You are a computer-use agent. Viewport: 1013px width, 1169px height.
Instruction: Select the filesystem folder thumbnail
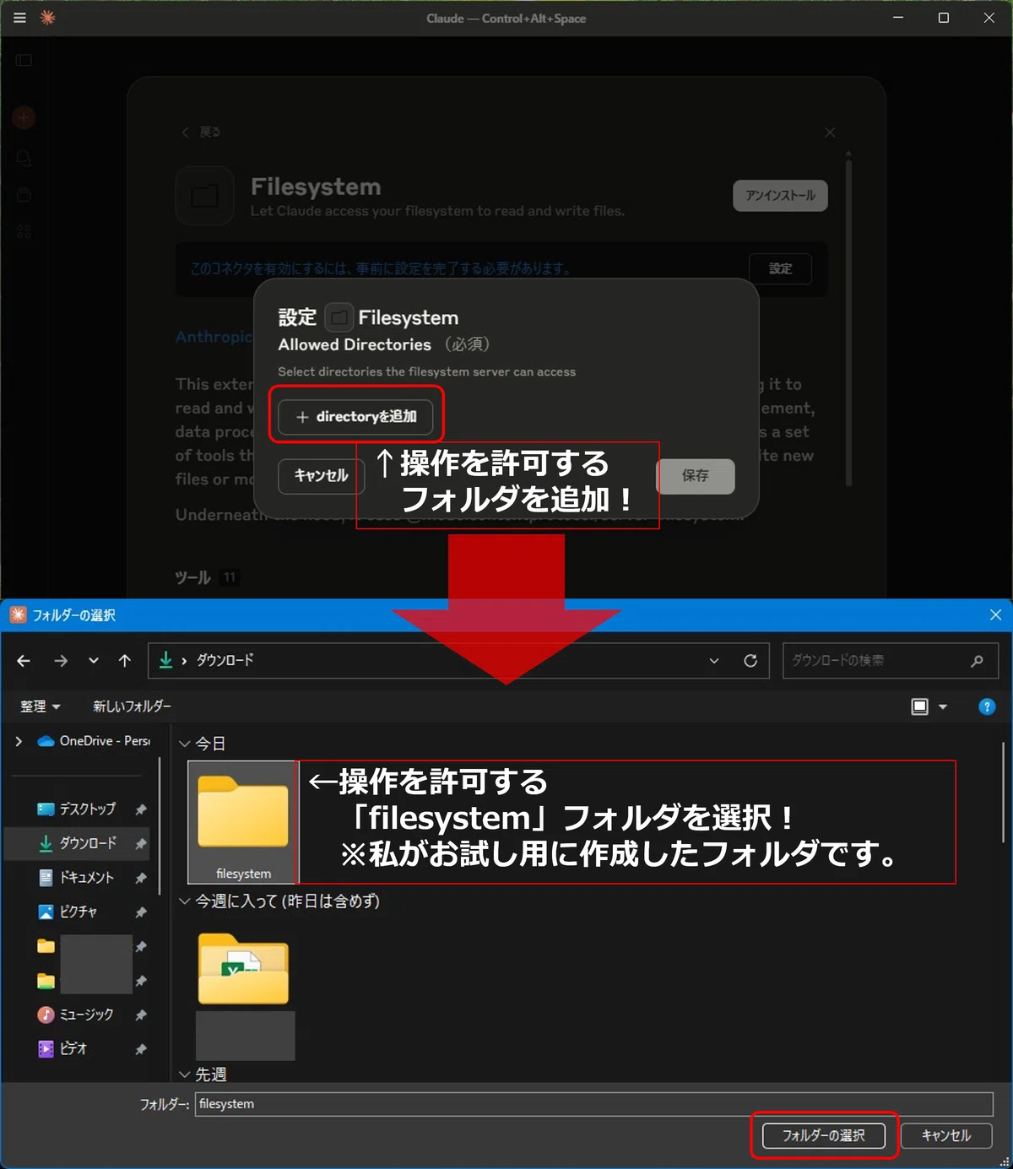coord(242,821)
